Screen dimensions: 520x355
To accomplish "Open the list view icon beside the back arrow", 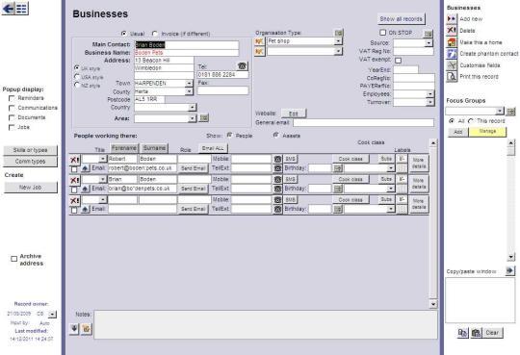I will point(21,9).
